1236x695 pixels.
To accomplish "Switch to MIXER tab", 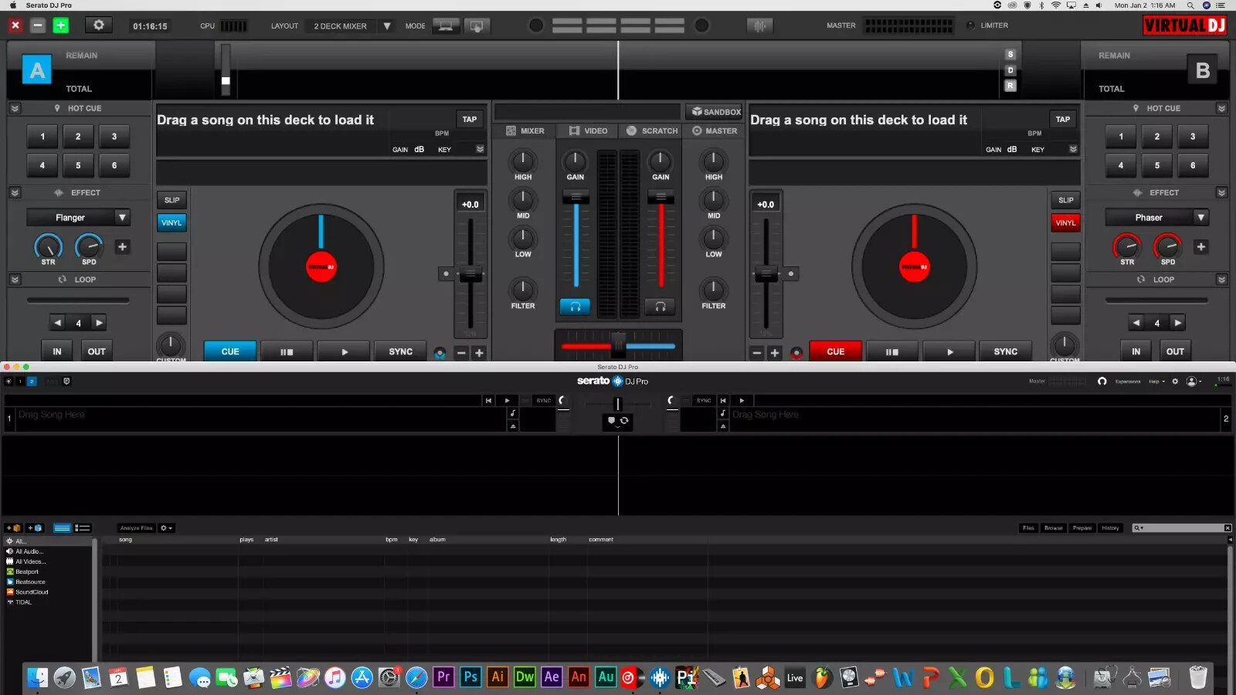I will click(525, 131).
